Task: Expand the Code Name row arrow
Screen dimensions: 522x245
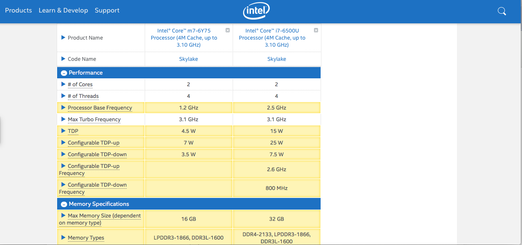Action: pos(63,59)
